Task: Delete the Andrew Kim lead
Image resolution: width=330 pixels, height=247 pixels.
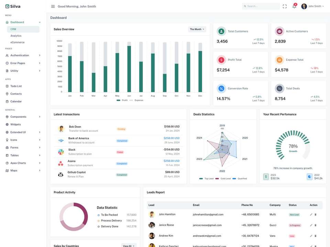Action: click(x=315, y=236)
